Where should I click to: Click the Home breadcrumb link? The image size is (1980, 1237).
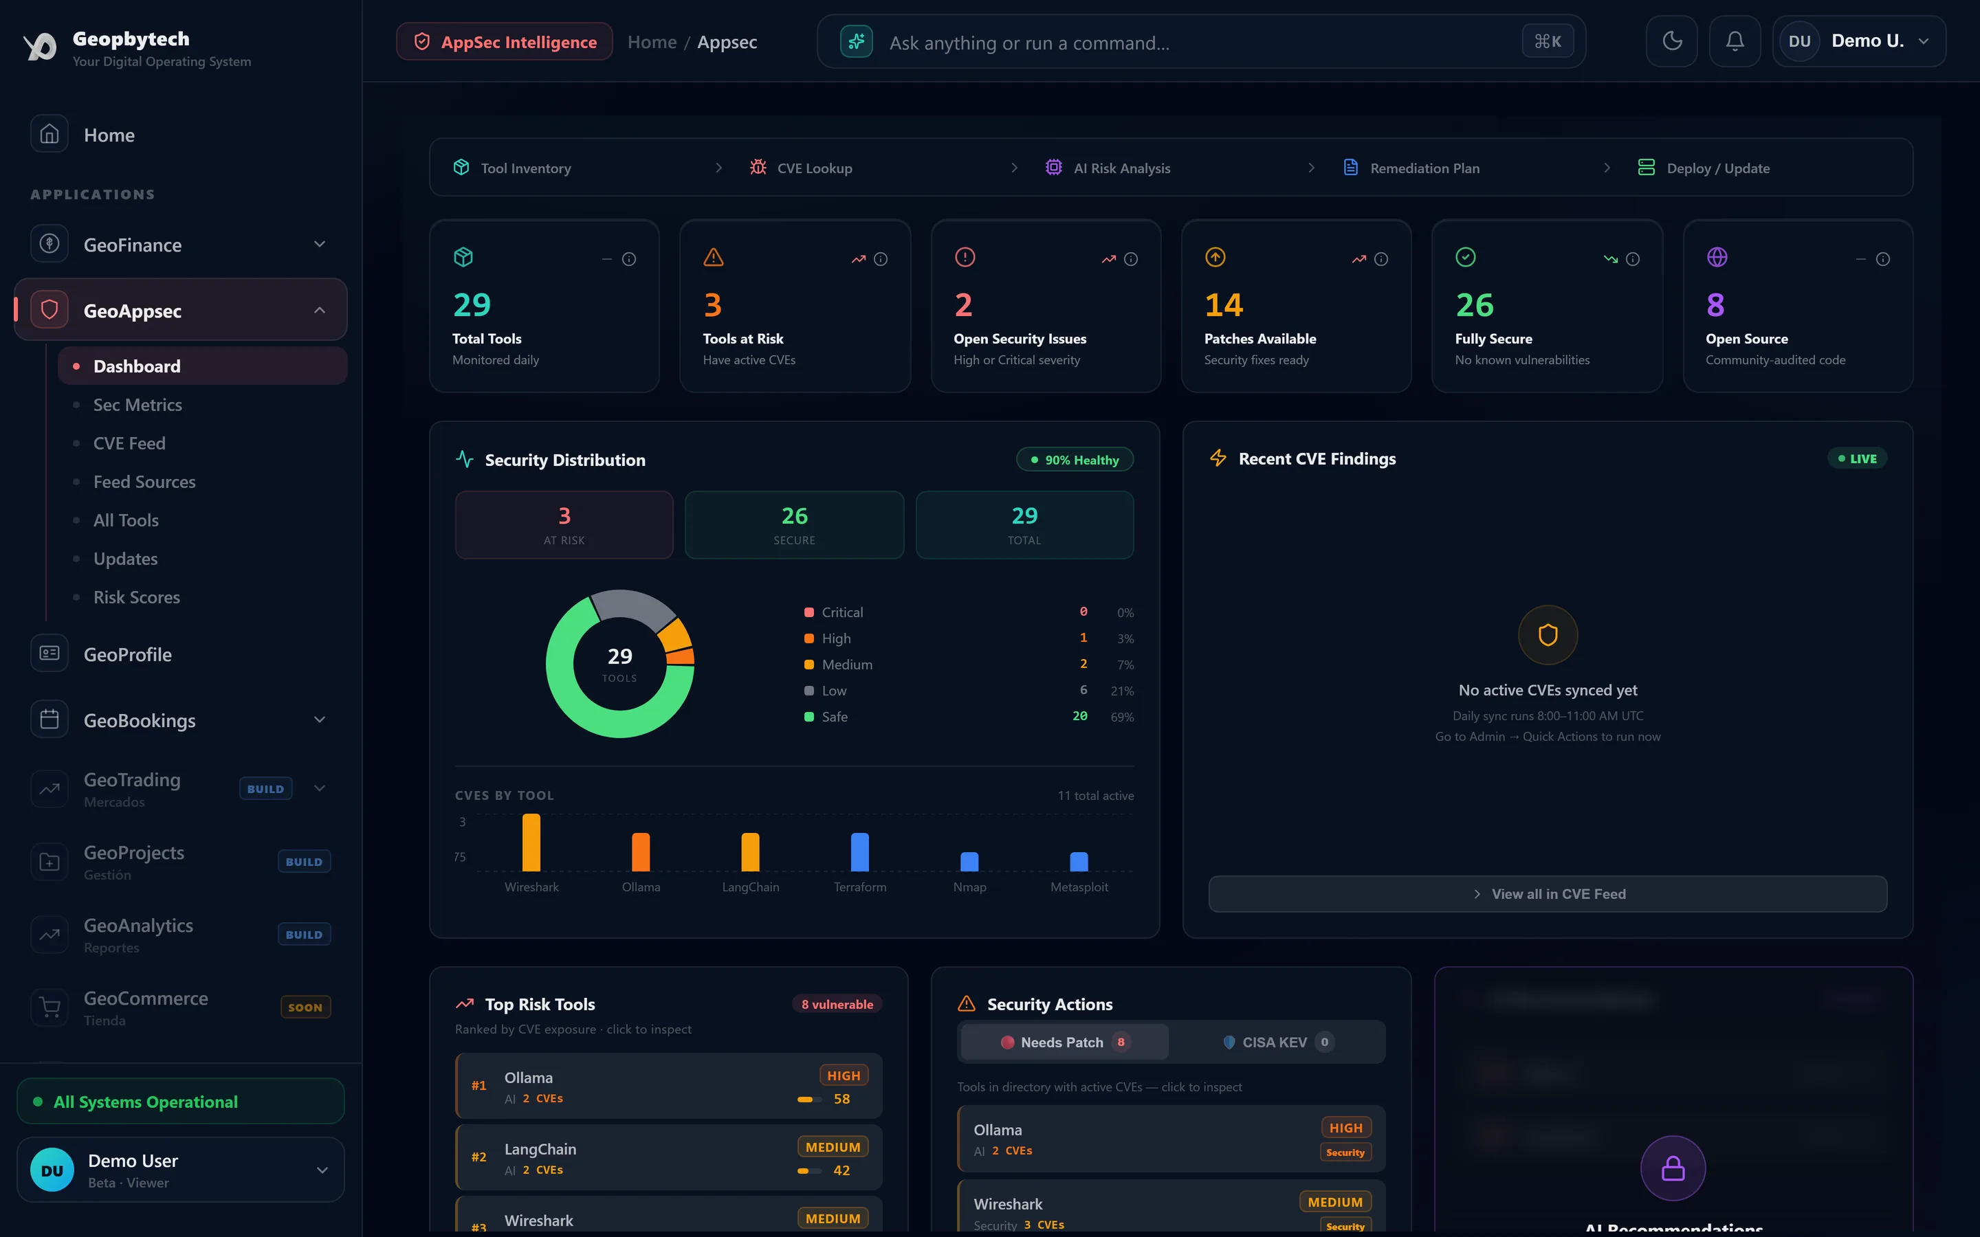(x=651, y=42)
